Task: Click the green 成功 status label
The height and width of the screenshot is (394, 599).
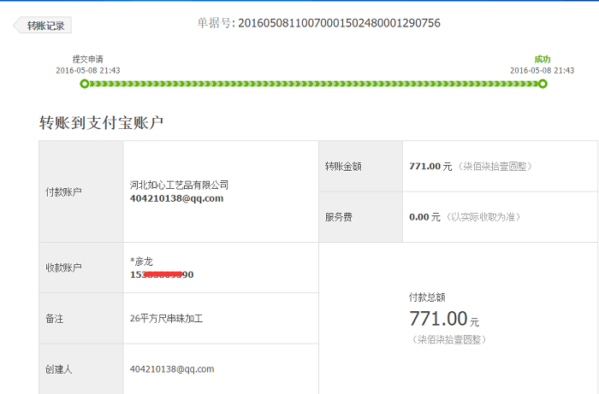Action: click(x=542, y=59)
